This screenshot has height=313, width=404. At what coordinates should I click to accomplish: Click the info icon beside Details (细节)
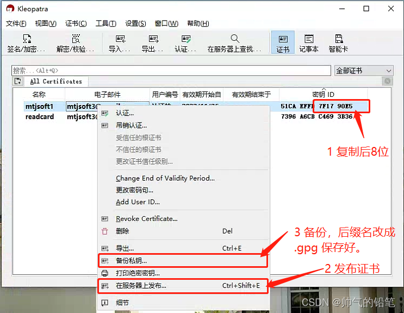pos(104,303)
